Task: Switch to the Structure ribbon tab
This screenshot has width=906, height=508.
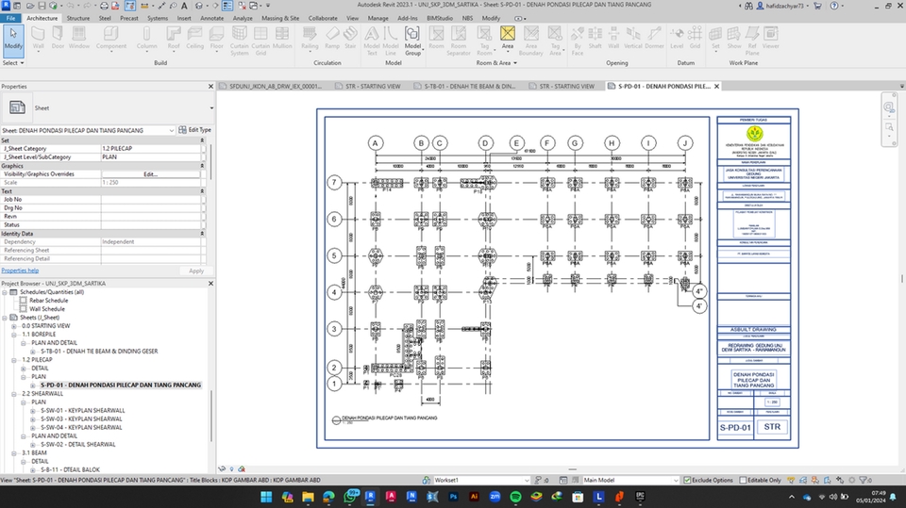Action: (x=78, y=18)
